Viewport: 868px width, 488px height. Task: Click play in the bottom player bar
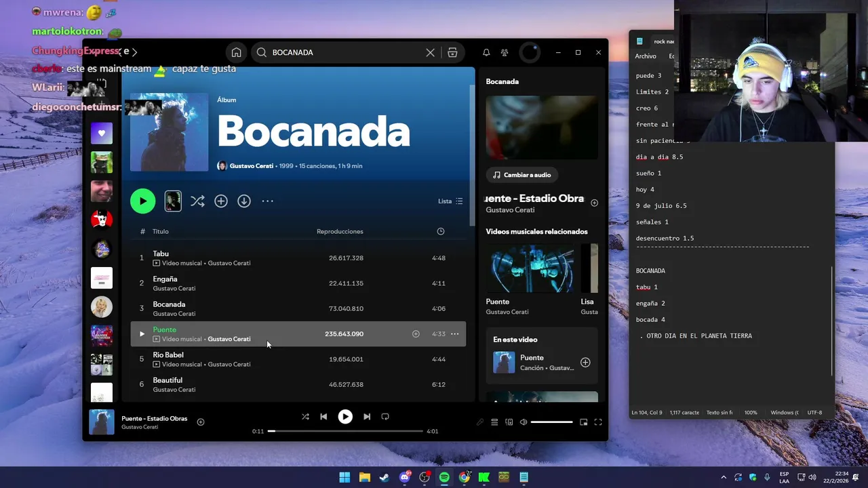pos(345,417)
